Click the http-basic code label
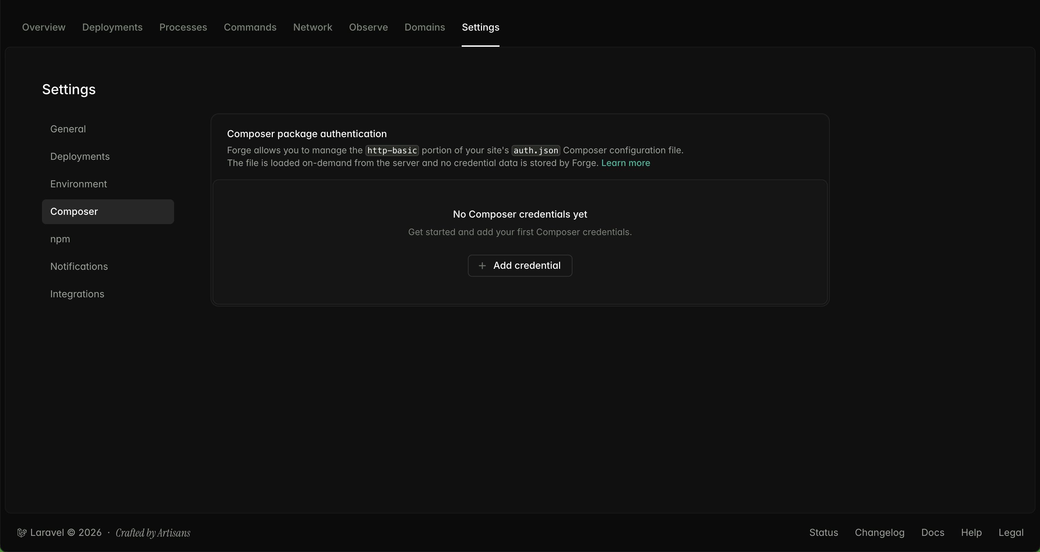 392,151
